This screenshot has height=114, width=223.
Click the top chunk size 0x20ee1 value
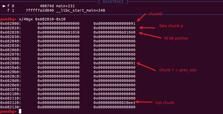114,103
